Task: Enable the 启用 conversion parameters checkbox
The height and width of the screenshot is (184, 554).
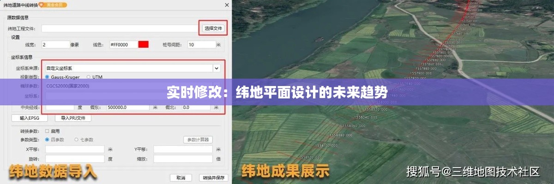Action: coord(47,131)
